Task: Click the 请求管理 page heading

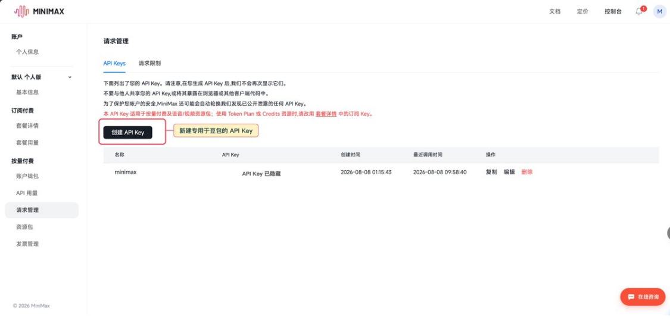Action: (x=116, y=41)
